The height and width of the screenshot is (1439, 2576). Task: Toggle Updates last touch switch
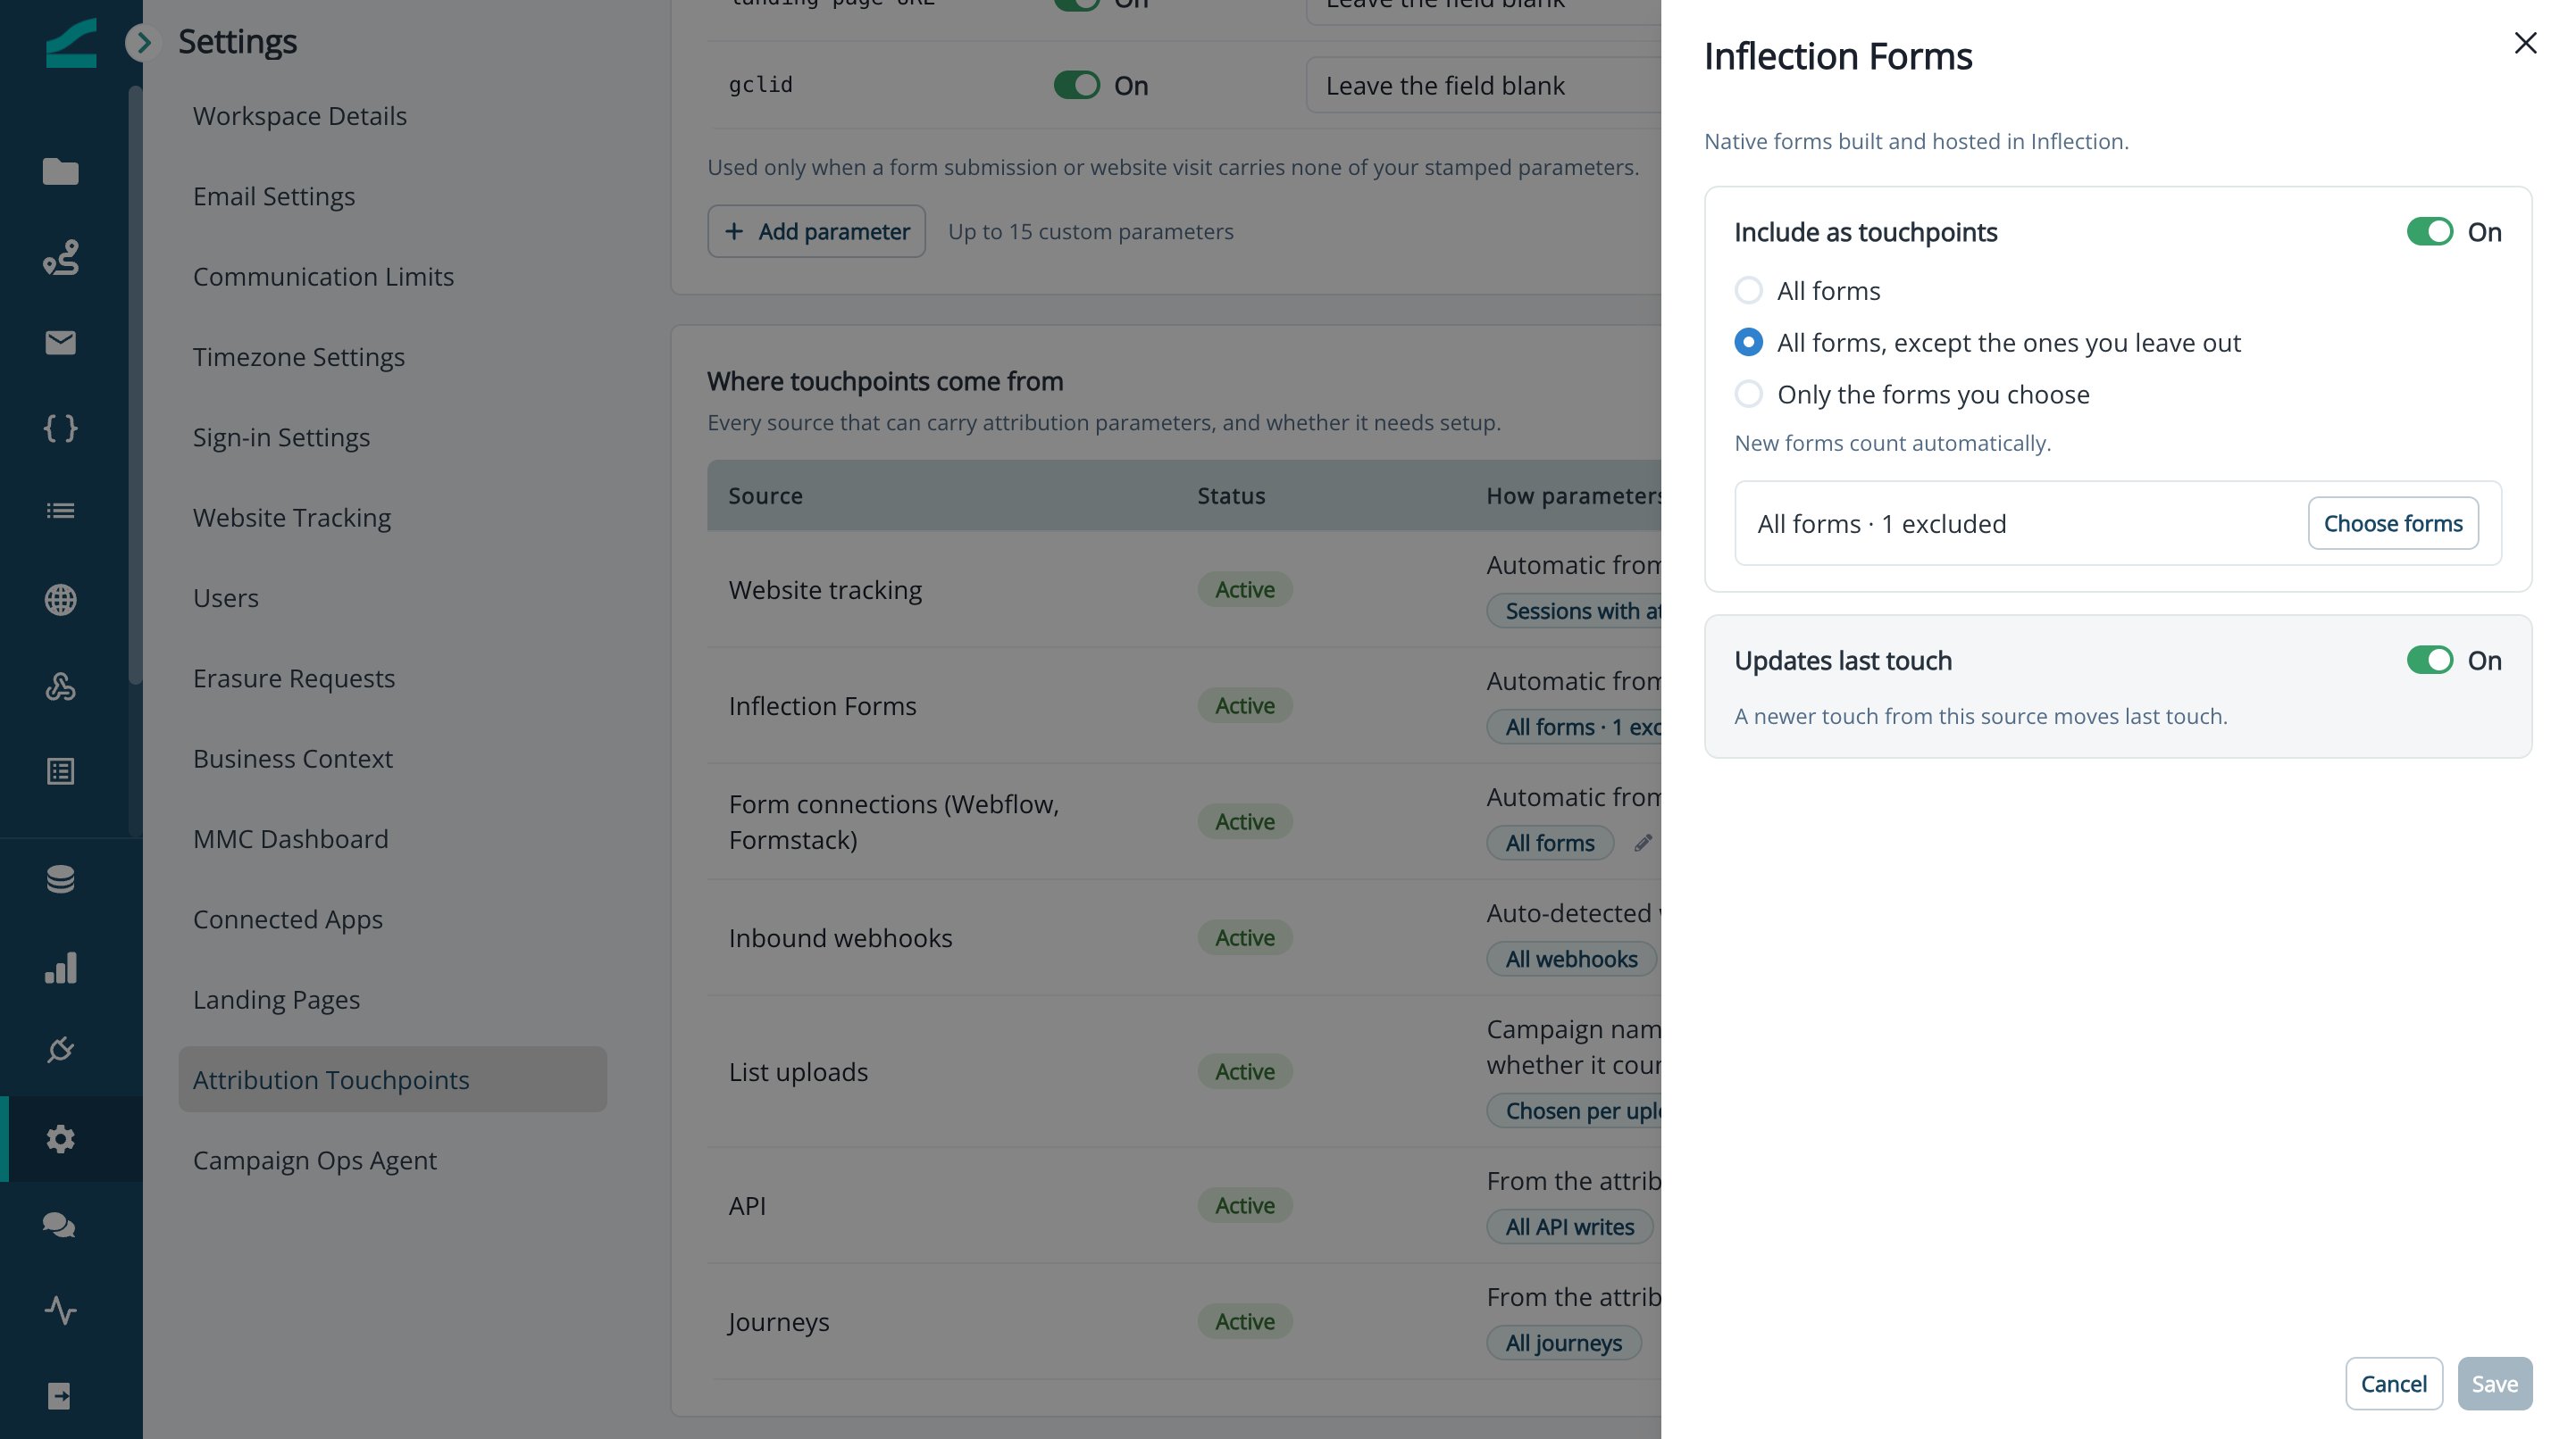pos(2429,661)
